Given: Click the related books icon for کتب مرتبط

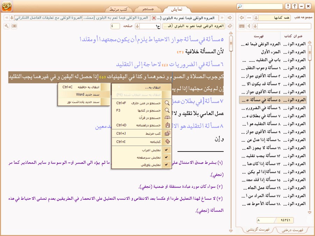Looking at the screenshot, I should 167,133.
